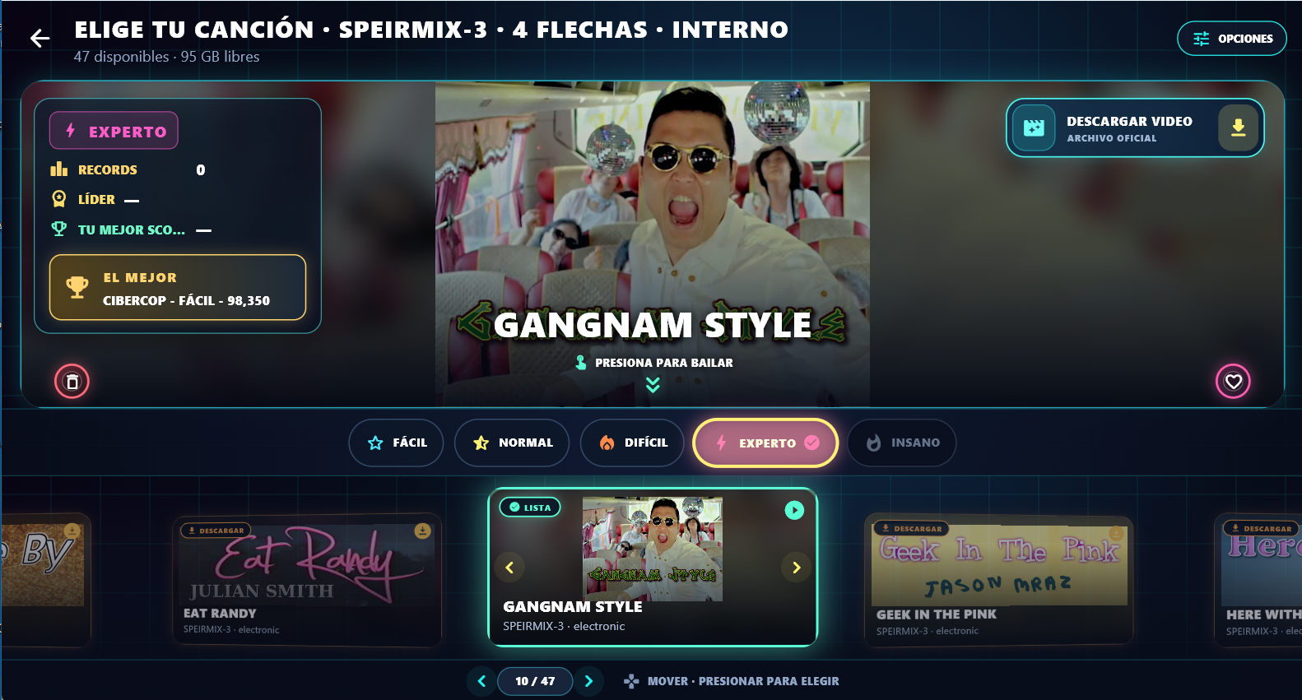Click the trophy icon in El Mejor card
Screen dimensions: 1302x700
[77, 287]
